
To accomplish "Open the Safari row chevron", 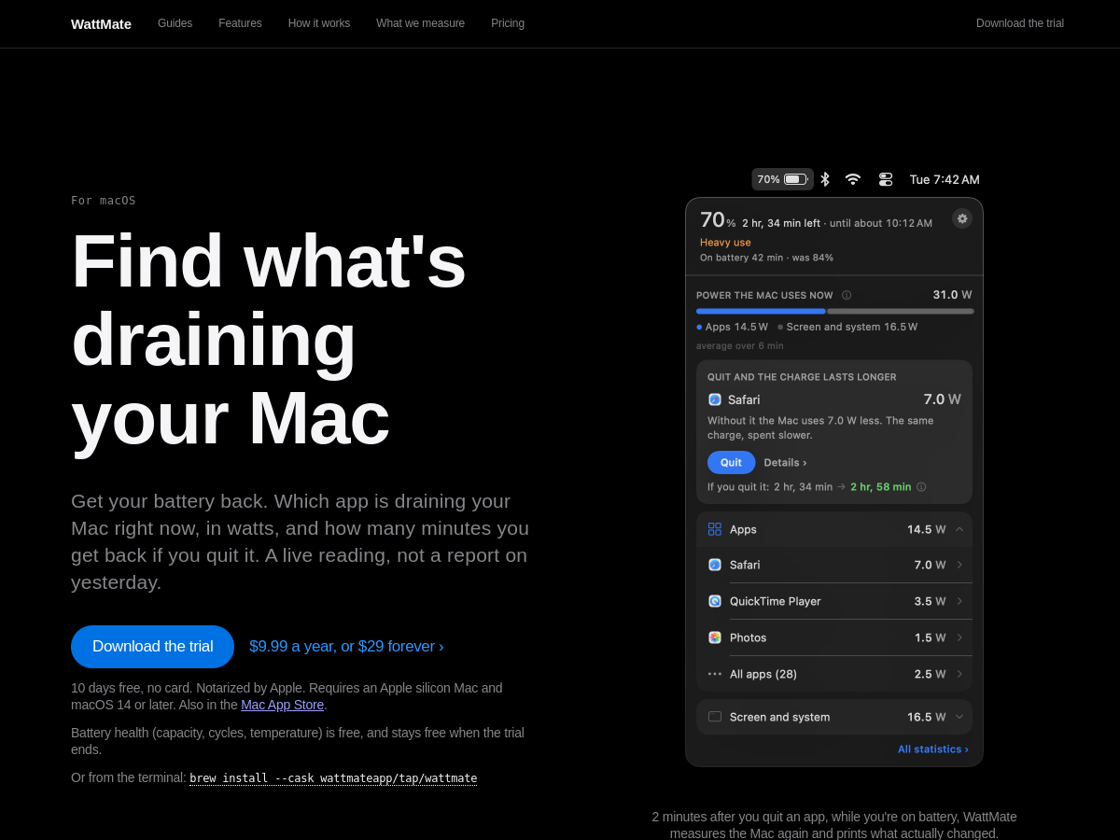I will point(959,565).
